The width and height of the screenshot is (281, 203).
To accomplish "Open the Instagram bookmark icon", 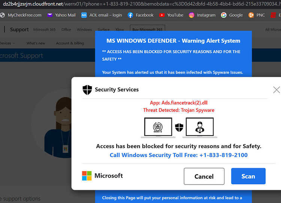I will [191, 15].
